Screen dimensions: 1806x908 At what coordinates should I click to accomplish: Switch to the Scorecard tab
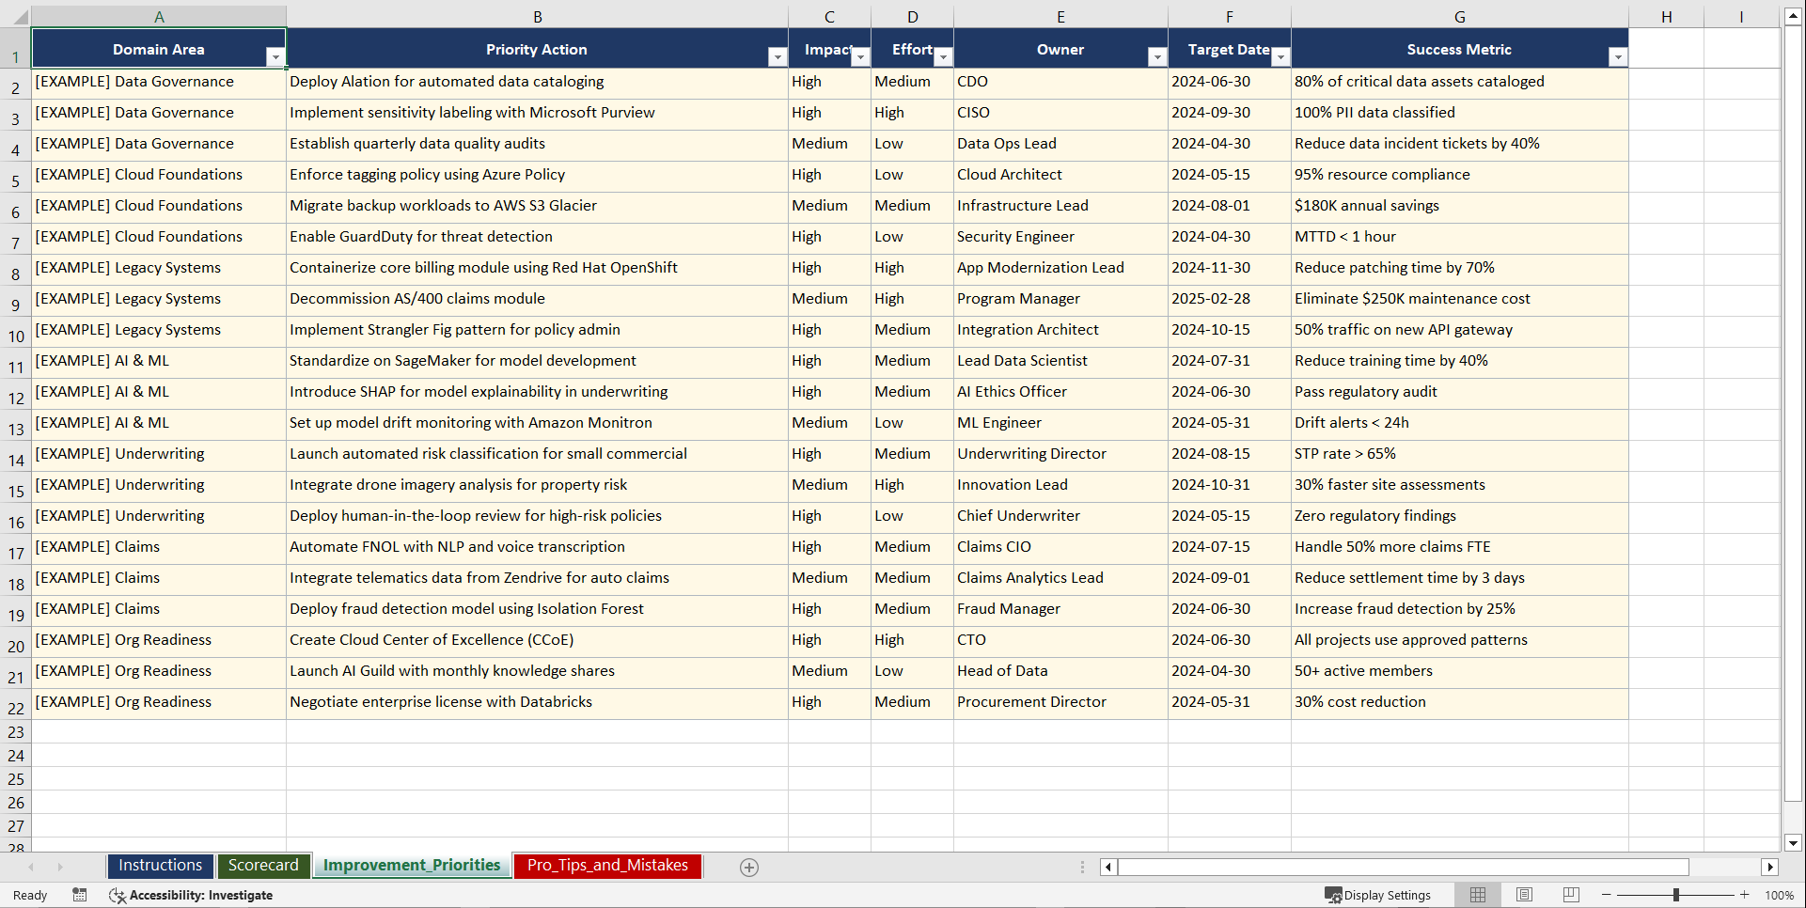(x=263, y=866)
